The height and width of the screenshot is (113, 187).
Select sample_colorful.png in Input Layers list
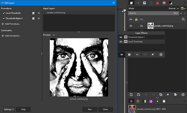click(79, 13)
